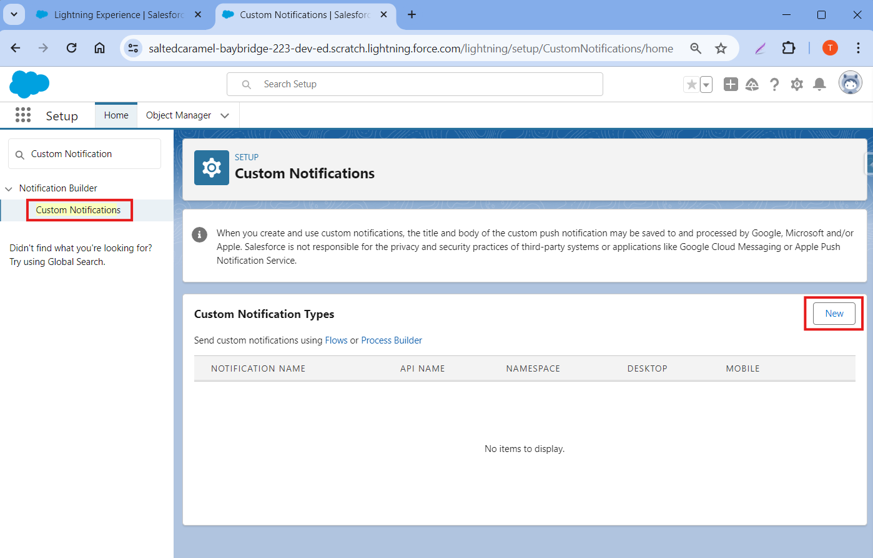
Task: Click the Custom Notifications gear page icon
Action: 212,168
